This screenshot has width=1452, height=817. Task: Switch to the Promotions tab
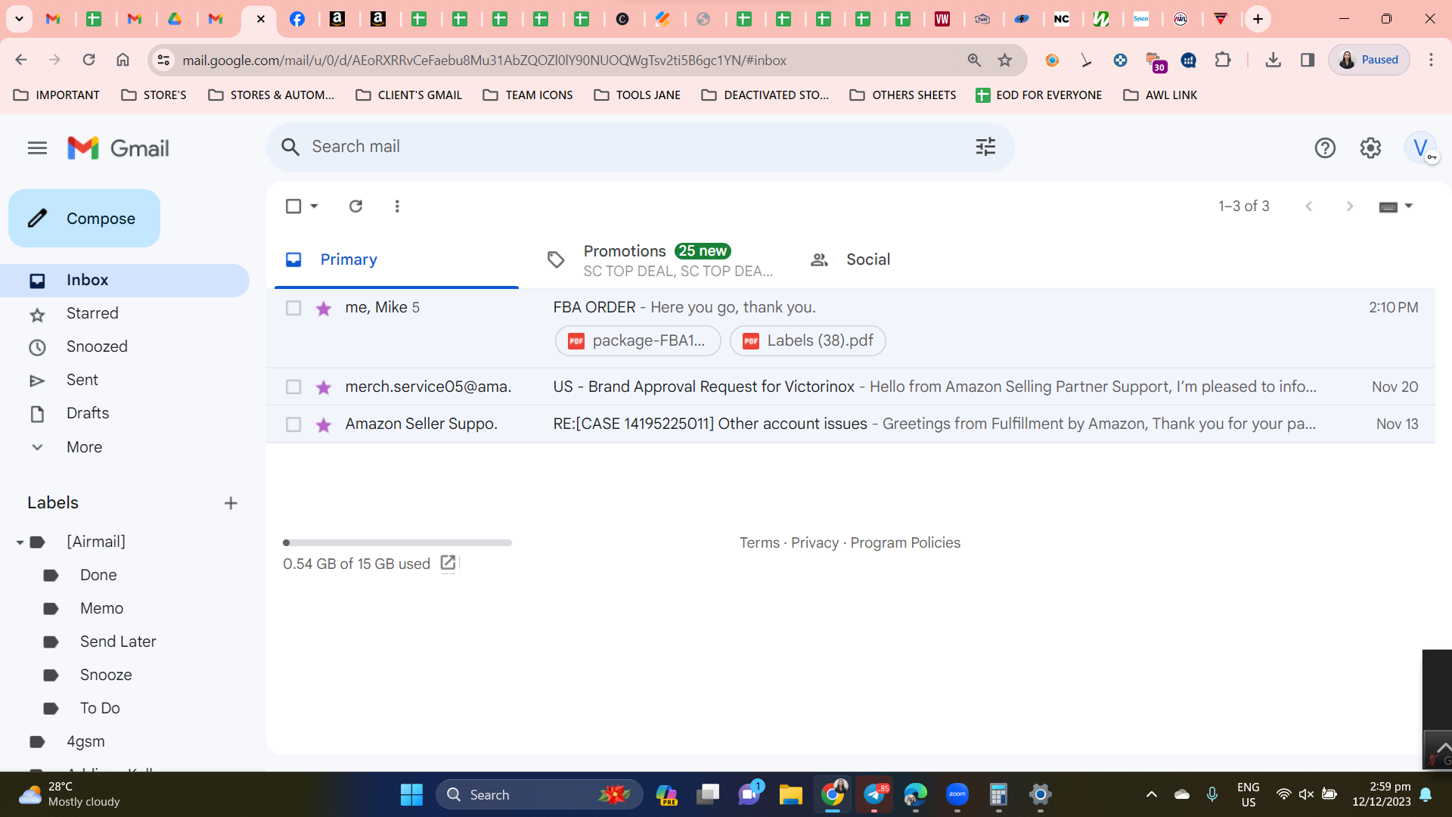coord(659,259)
